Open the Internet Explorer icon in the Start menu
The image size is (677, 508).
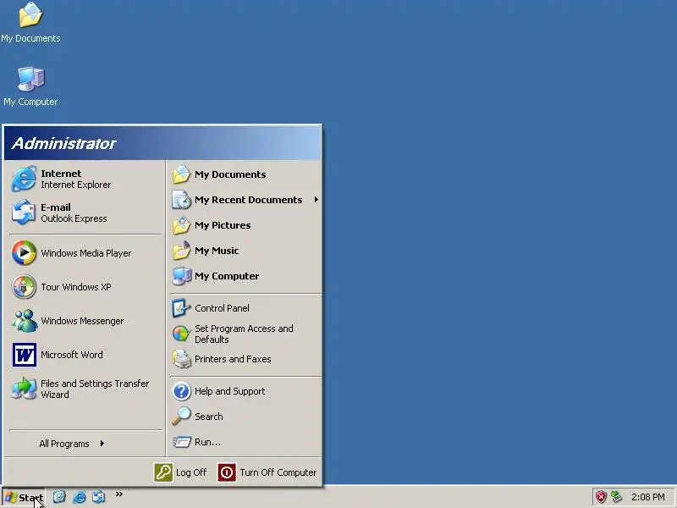24,179
